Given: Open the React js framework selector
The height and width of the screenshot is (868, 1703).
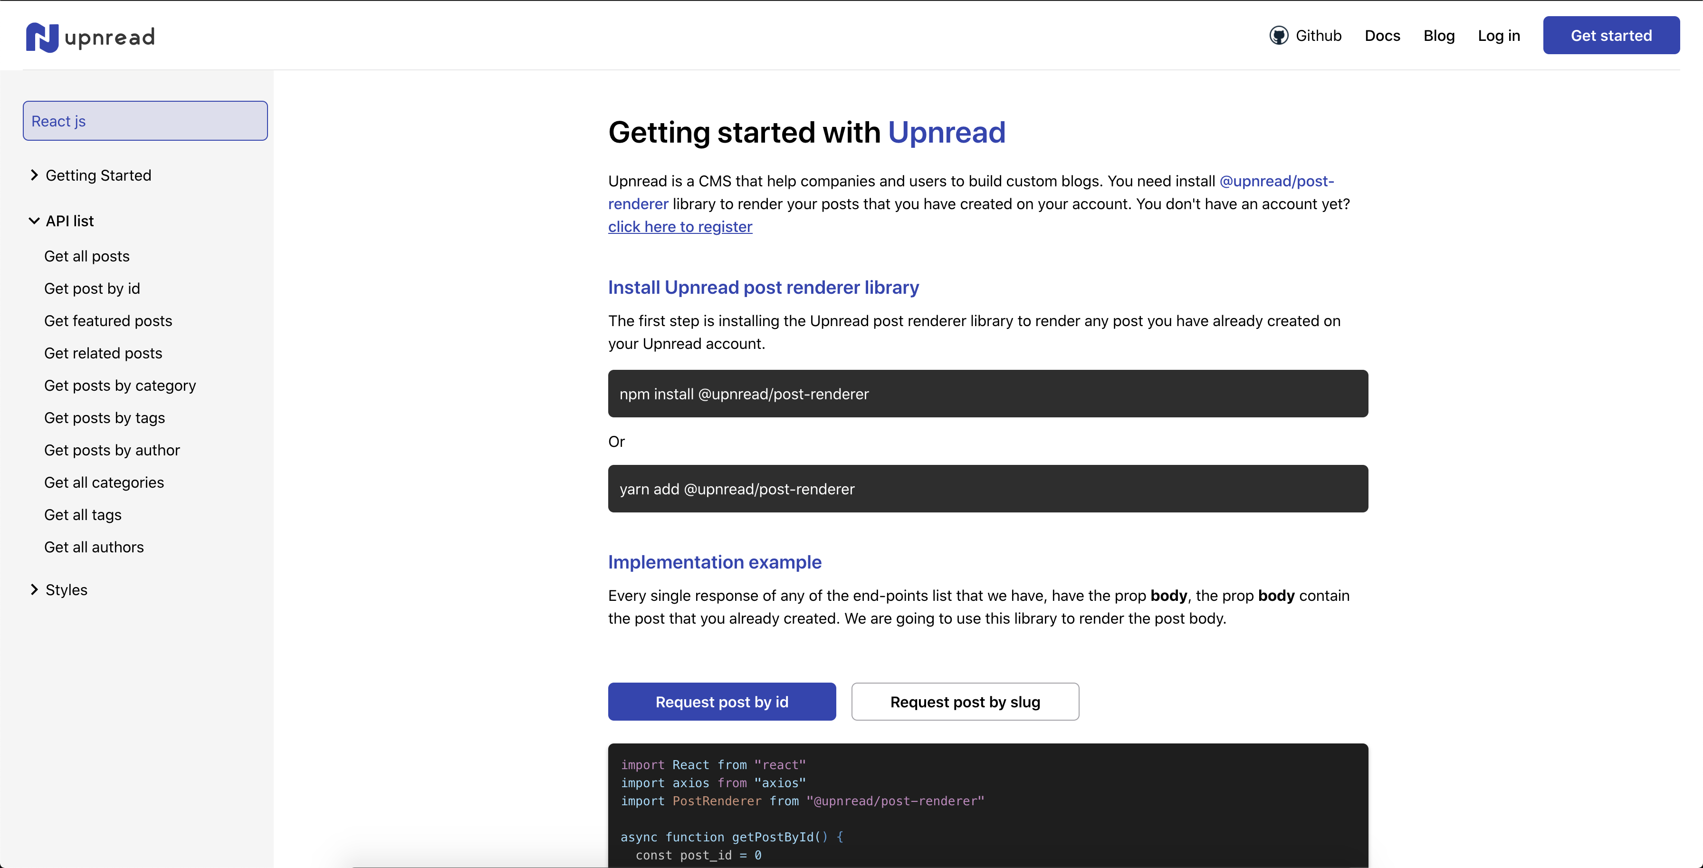Looking at the screenshot, I should 145,121.
